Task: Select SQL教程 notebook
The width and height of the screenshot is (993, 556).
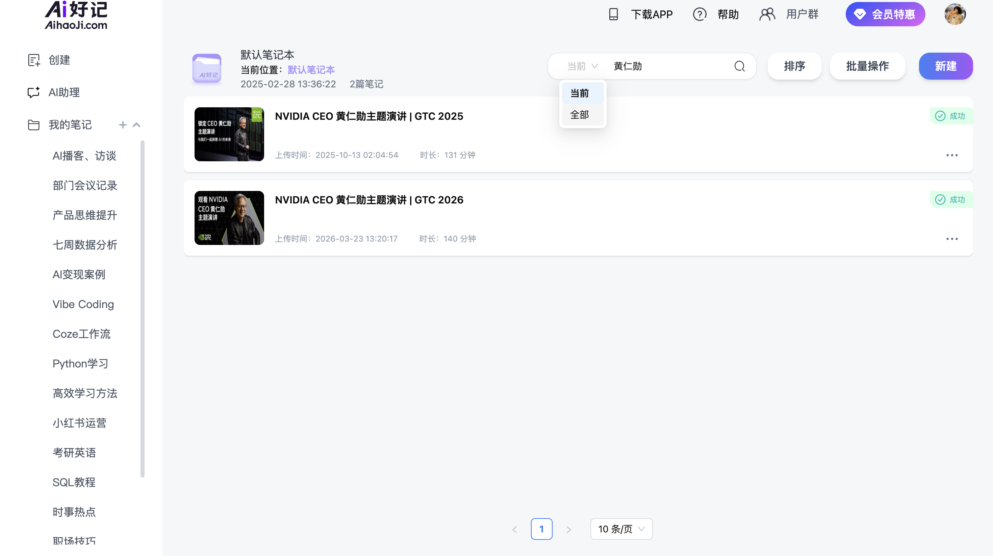Action: click(74, 482)
